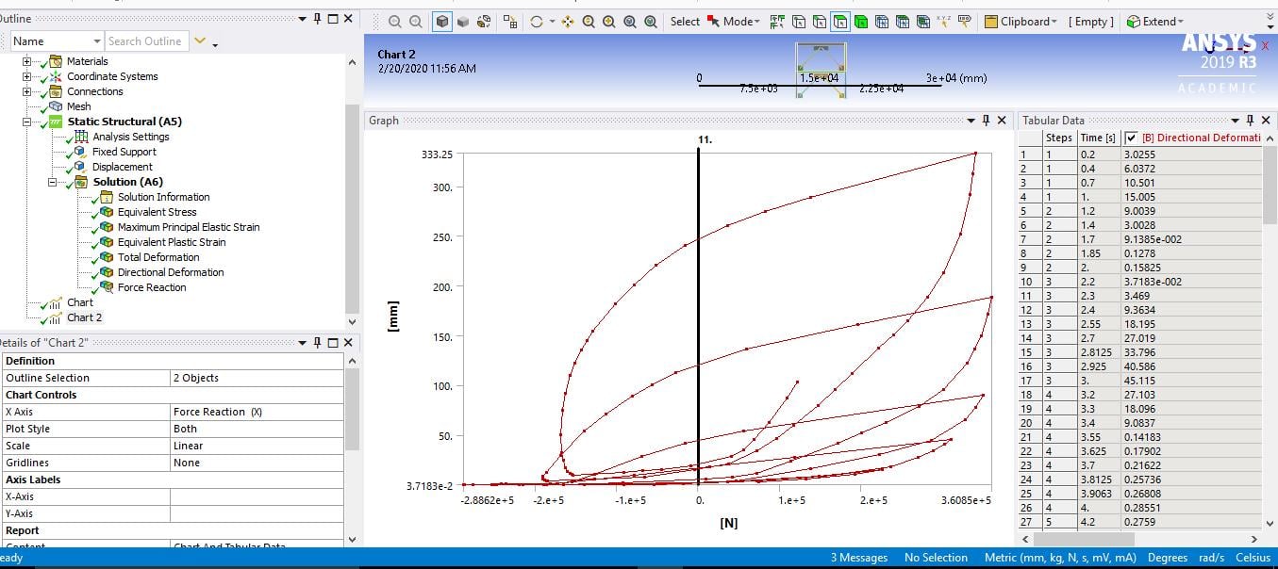
Task: Click the [ Empty ] clipboard button
Action: coord(1091,22)
